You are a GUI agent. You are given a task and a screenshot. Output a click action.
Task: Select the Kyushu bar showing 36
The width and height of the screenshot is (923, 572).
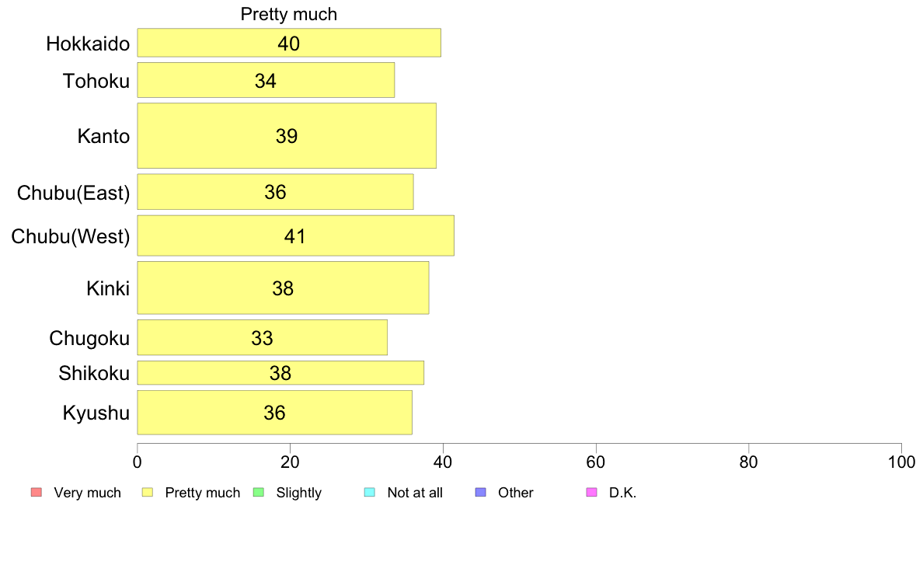point(275,413)
